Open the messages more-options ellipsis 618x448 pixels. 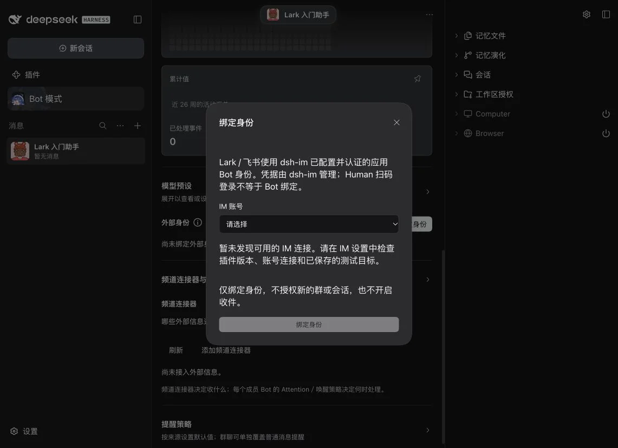pyautogui.click(x=120, y=126)
